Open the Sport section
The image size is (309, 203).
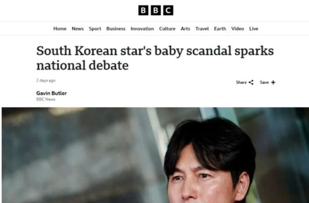(x=95, y=29)
